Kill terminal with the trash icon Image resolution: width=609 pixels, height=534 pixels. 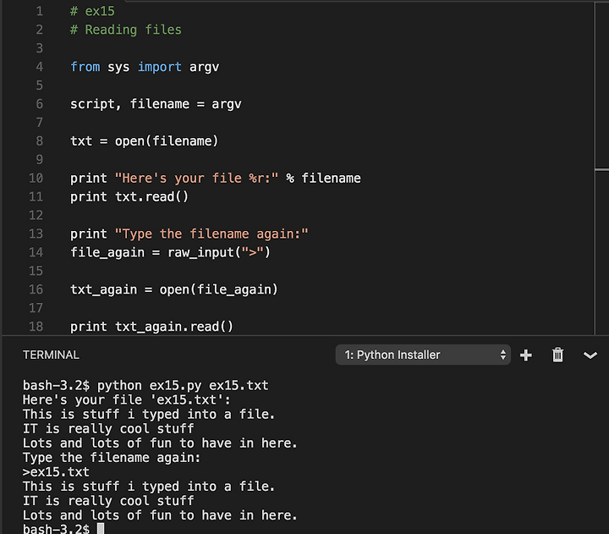tap(557, 355)
